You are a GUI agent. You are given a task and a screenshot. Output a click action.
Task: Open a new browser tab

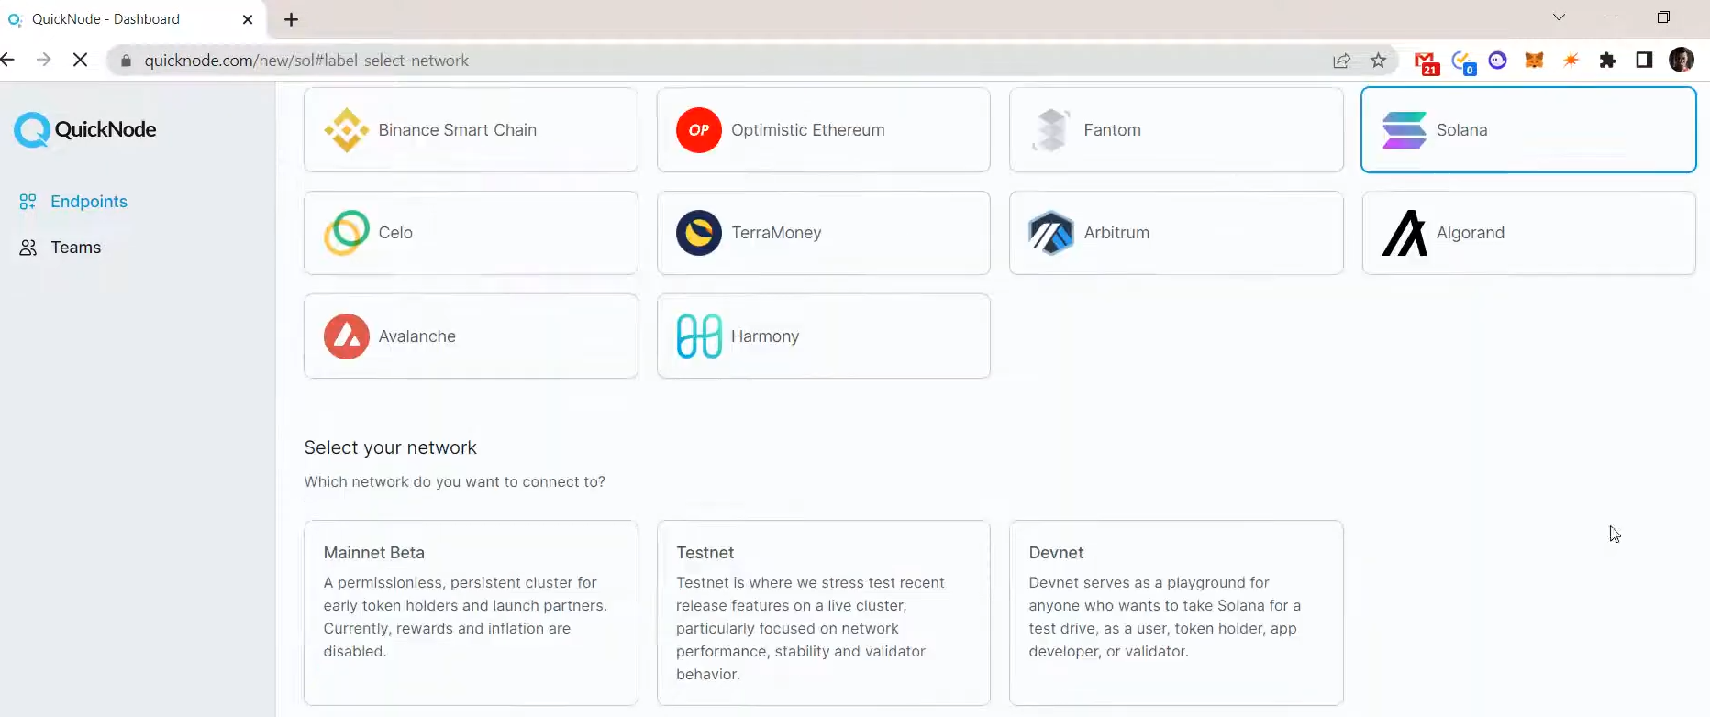[291, 19]
